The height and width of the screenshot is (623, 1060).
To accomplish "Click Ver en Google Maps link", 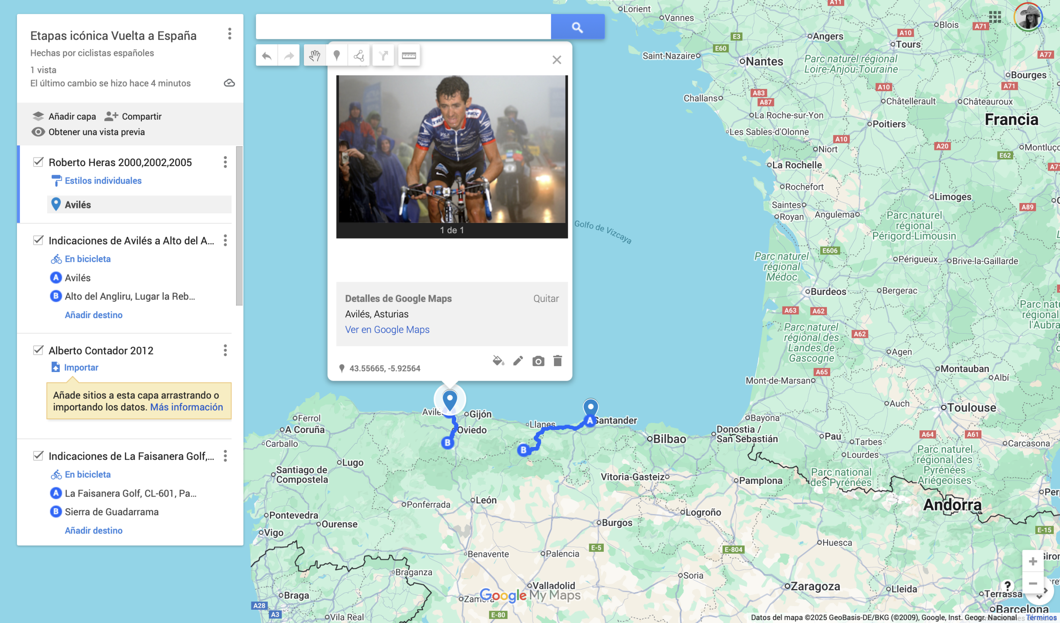I will [387, 330].
